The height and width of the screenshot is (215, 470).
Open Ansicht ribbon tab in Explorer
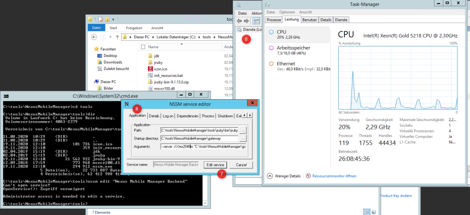[x=157, y=28]
